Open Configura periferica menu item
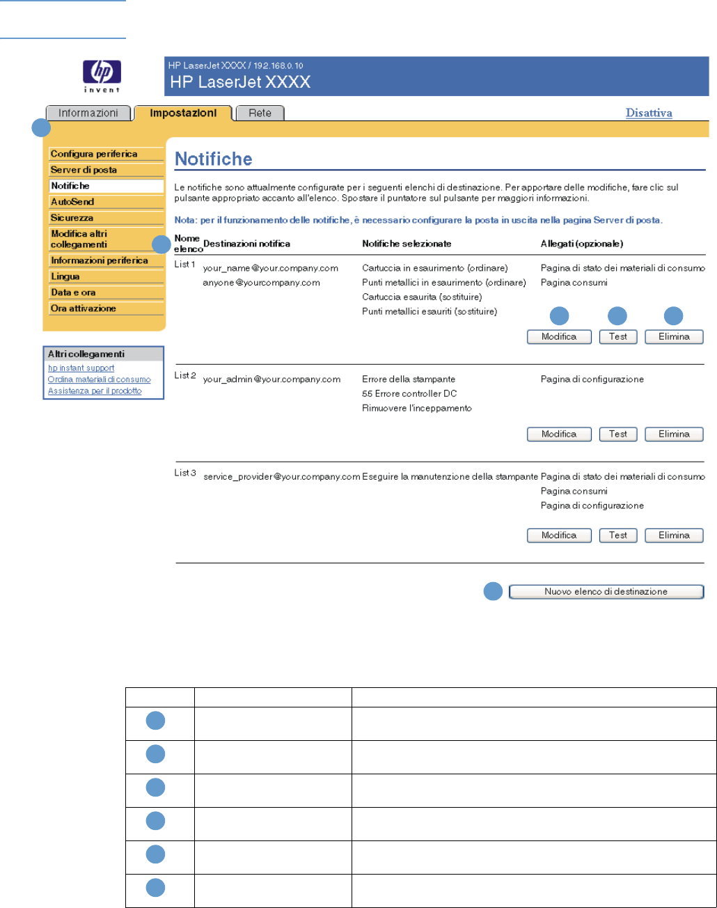The height and width of the screenshot is (908, 717). point(107,154)
